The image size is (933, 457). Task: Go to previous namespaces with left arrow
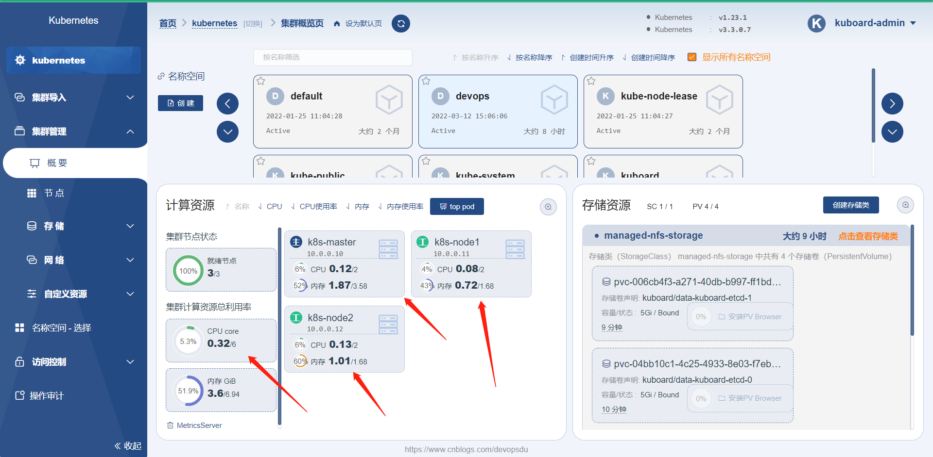click(x=227, y=103)
